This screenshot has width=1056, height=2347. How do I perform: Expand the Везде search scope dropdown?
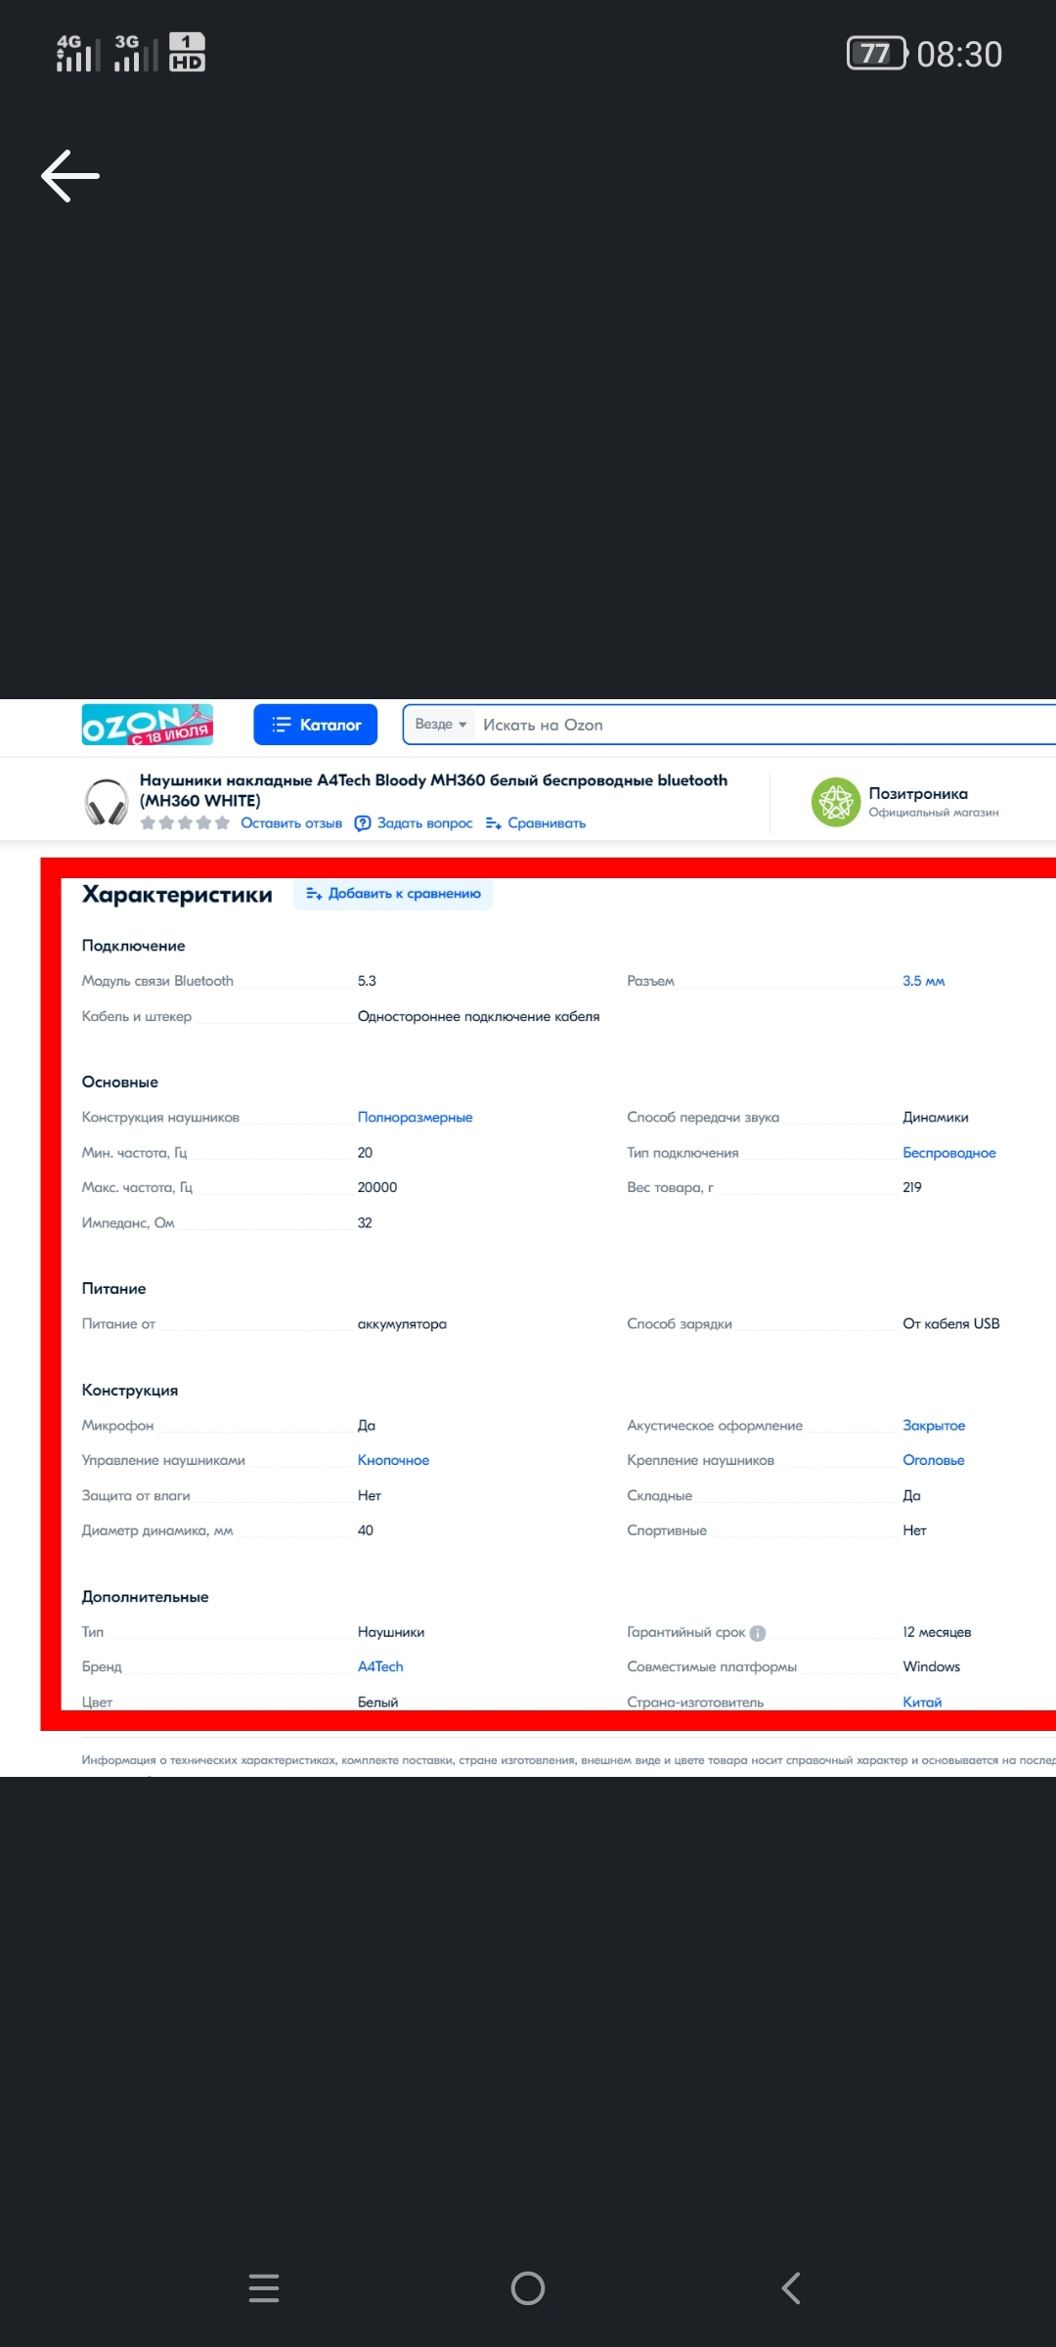[x=440, y=725]
